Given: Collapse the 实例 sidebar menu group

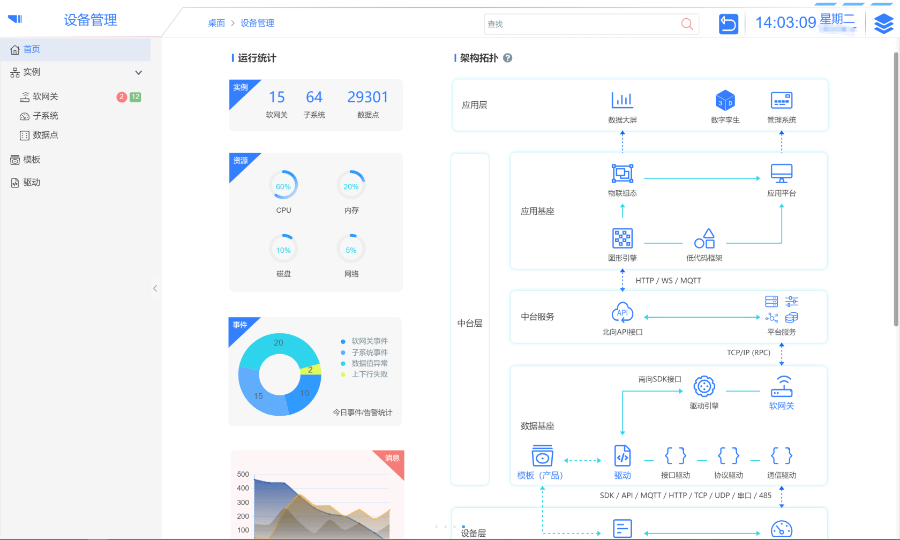Looking at the screenshot, I should click(x=138, y=72).
